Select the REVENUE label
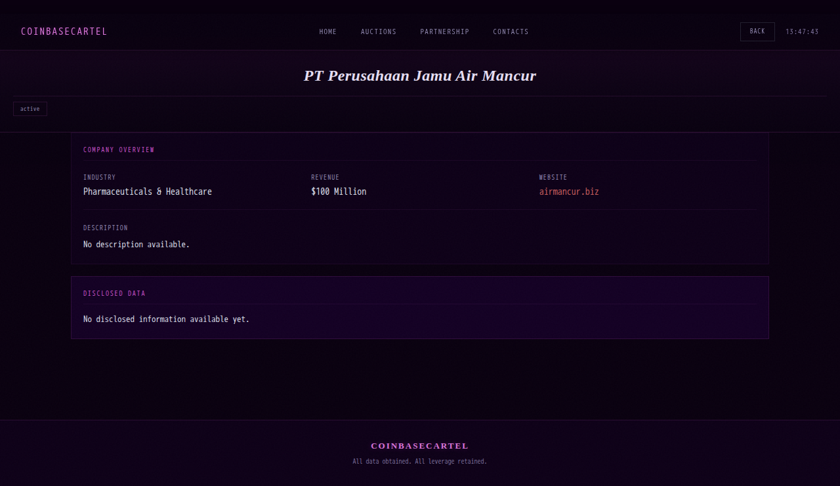840x486 pixels. 325,177
